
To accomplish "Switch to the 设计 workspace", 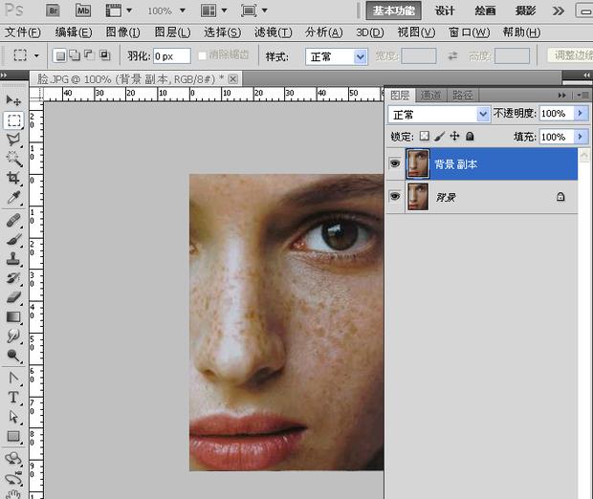I will [x=445, y=11].
